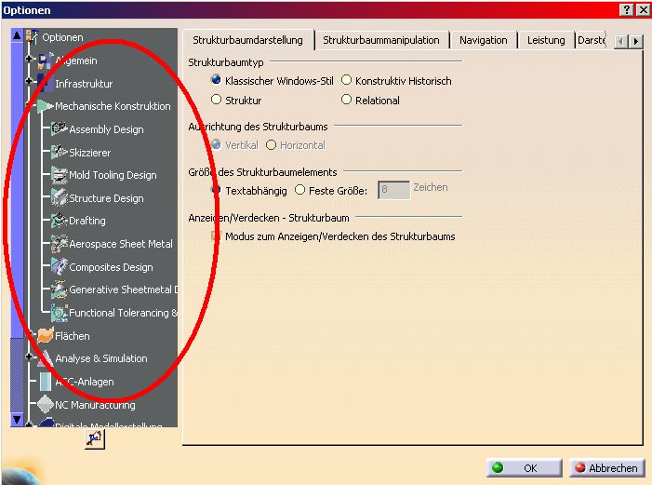Open the partially visible Darstellung tab

592,40
